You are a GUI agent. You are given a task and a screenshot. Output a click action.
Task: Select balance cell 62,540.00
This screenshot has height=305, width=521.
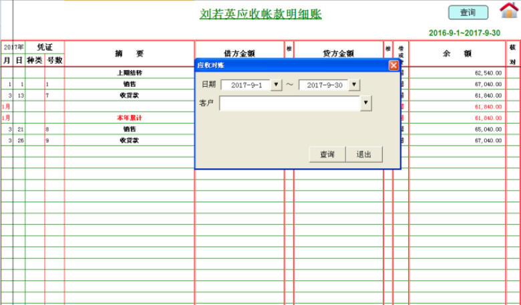(x=457, y=73)
